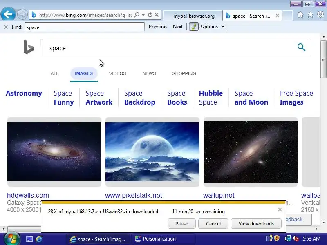Expand the Find Options dropdown
The width and height of the screenshot is (327, 245).
pyautogui.click(x=212, y=27)
